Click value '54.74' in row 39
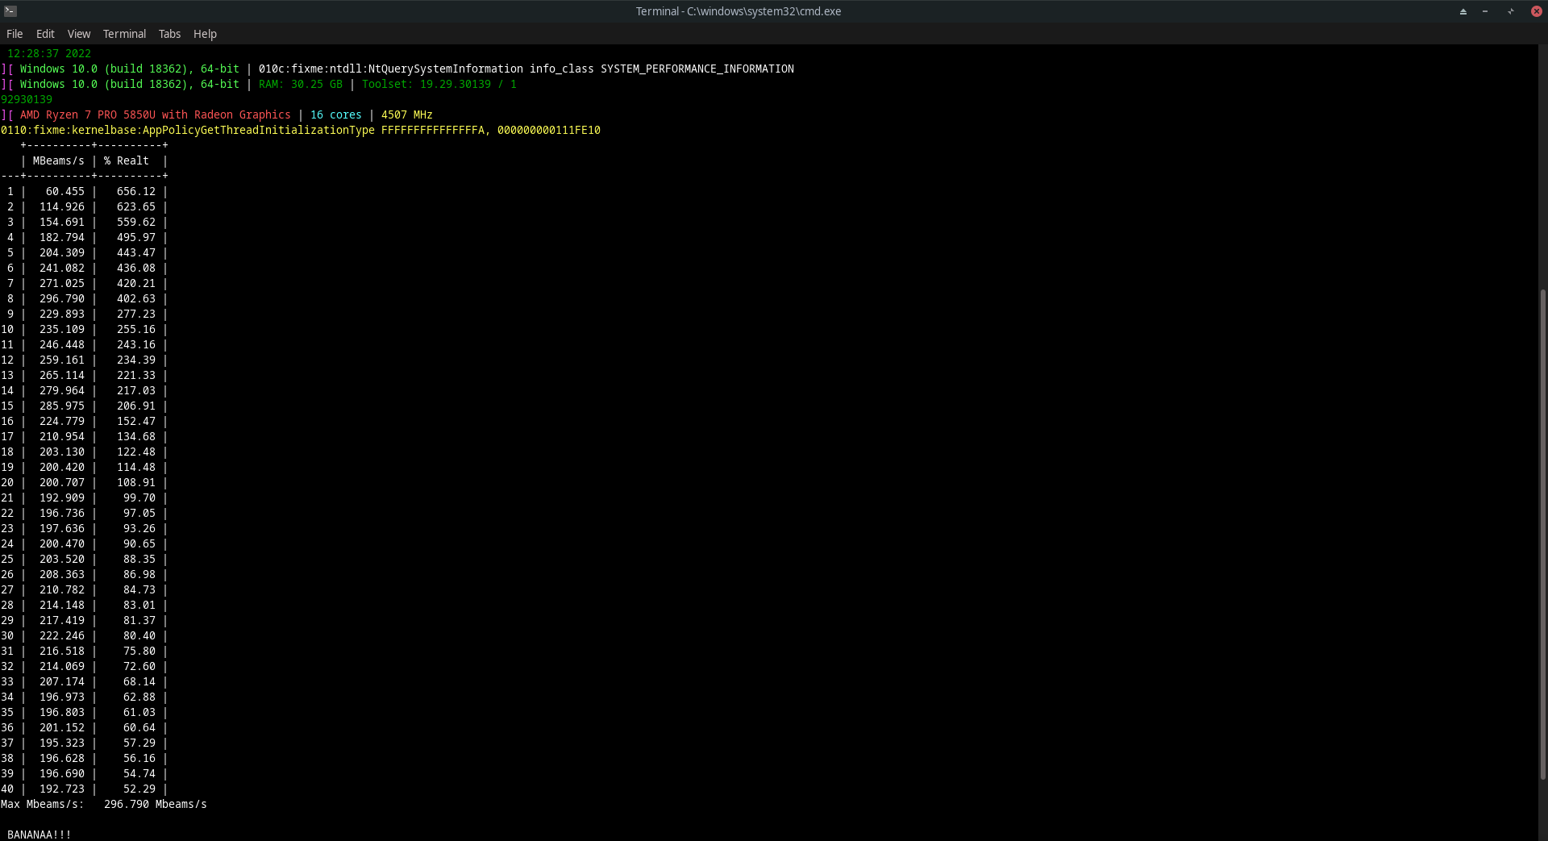 tap(139, 773)
